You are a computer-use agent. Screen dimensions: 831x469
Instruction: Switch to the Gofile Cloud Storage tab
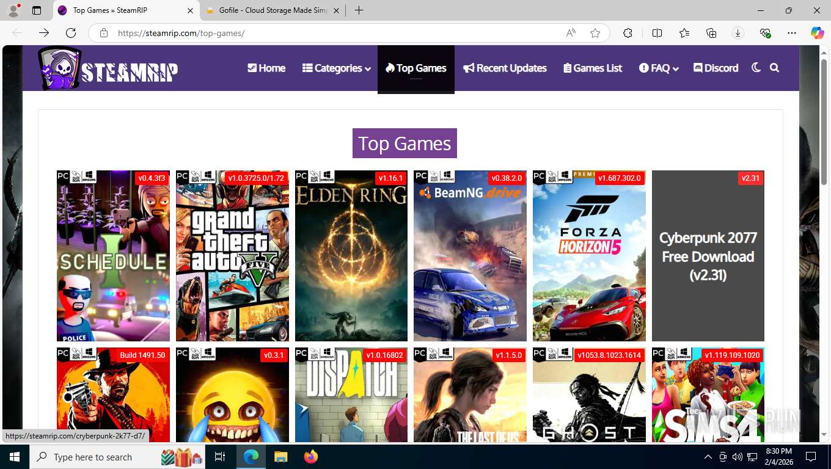pyautogui.click(x=272, y=10)
